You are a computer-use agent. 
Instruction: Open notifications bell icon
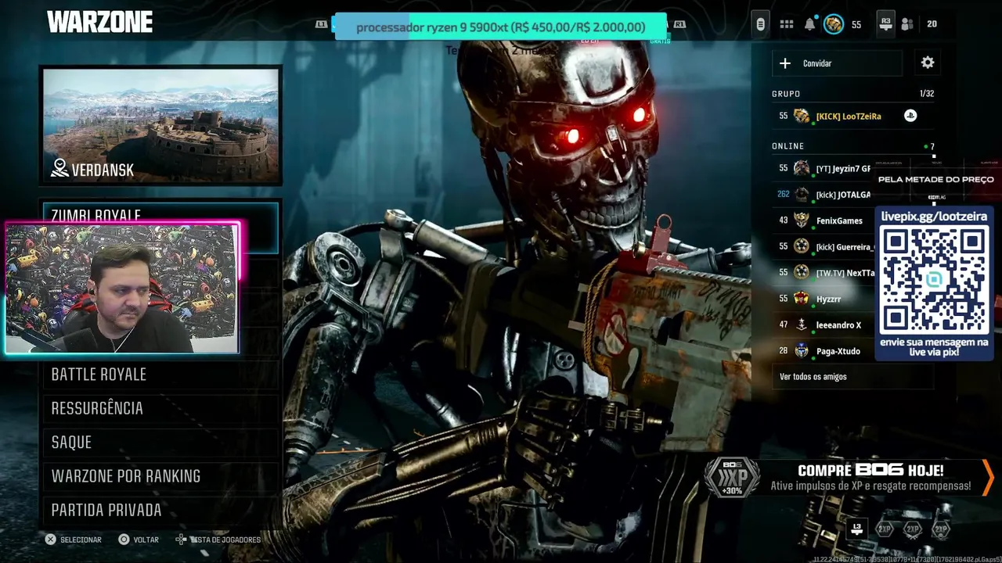point(809,24)
